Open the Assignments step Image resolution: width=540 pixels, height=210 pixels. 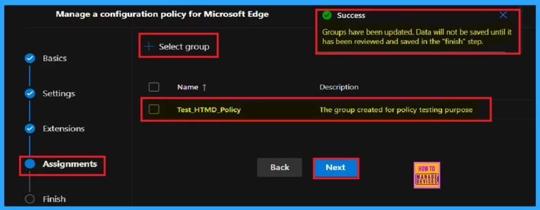[70, 164]
